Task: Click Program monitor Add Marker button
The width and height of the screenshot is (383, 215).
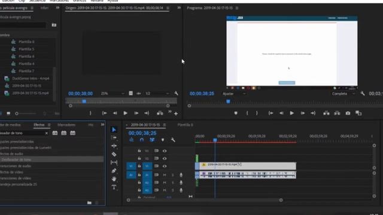Action: [236, 113]
